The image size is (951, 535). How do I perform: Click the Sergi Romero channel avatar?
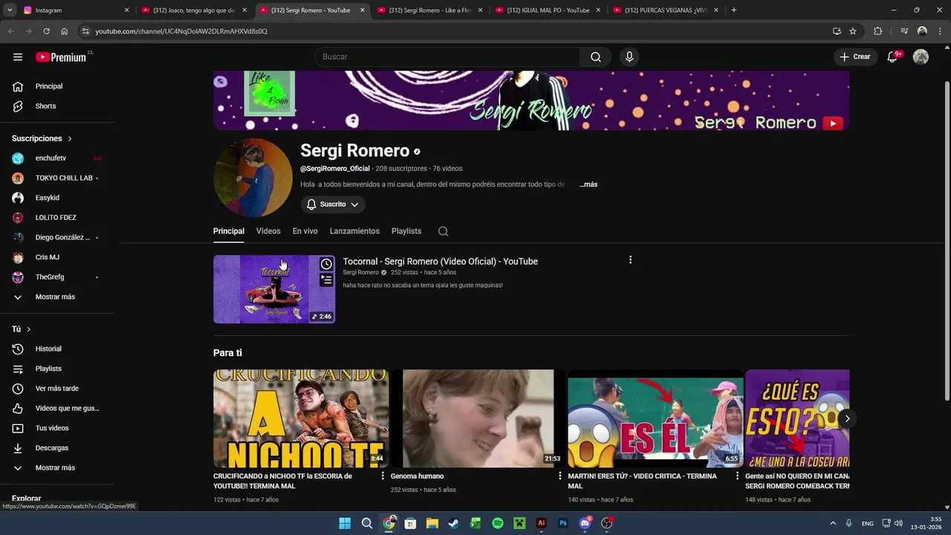tap(253, 178)
